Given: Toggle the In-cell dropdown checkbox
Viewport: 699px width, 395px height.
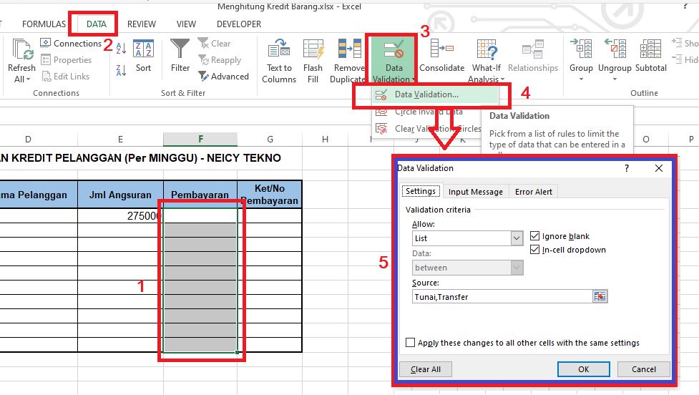Looking at the screenshot, I should pyautogui.click(x=534, y=250).
